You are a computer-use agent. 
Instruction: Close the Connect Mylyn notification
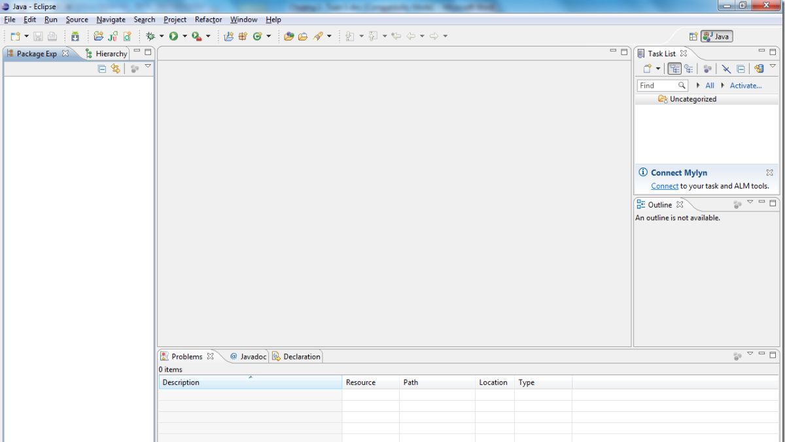[x=769, y=173]
